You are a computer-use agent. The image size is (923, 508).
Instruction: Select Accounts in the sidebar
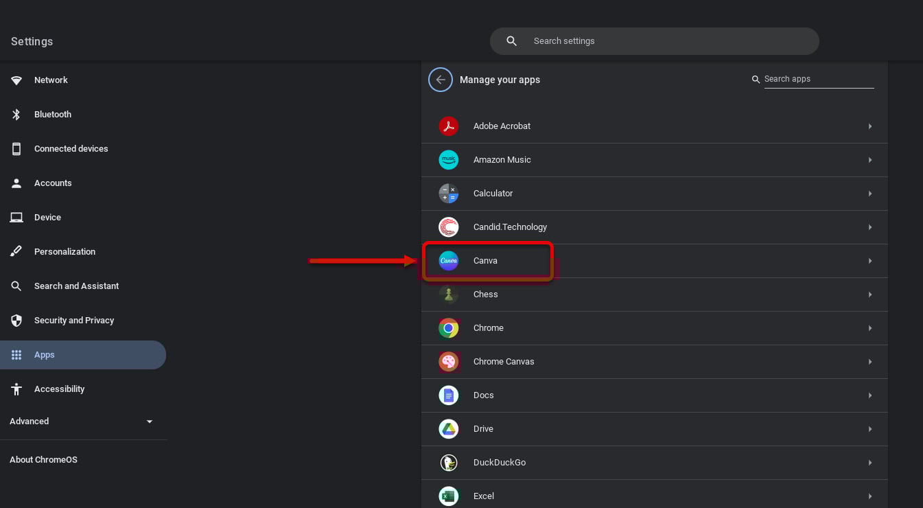point(53,183)
